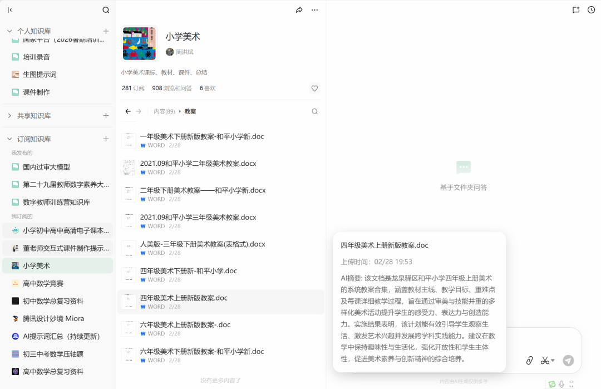Screen dimensions: 601x389
Task: Open 人美版-三年级下册美术教案(表格式).docx
Action: tap(221, 248)
